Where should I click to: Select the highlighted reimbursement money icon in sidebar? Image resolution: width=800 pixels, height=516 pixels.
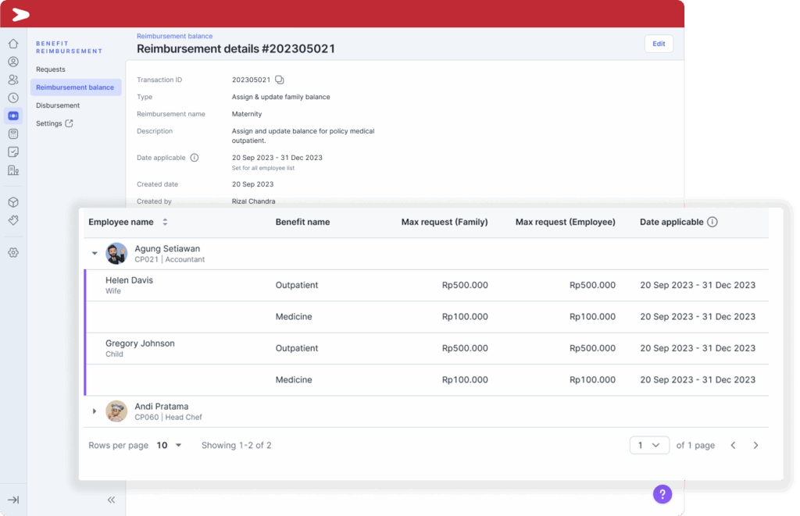pos(13,116)
